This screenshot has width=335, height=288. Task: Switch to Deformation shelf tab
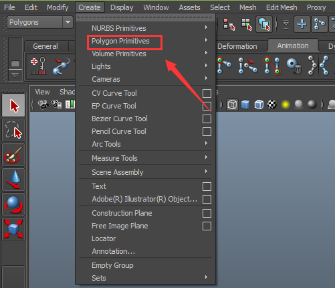coord(237,46)
